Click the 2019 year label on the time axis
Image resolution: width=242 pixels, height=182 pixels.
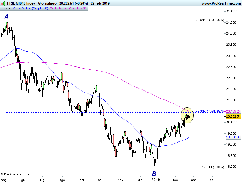click(x=155, y=180)
